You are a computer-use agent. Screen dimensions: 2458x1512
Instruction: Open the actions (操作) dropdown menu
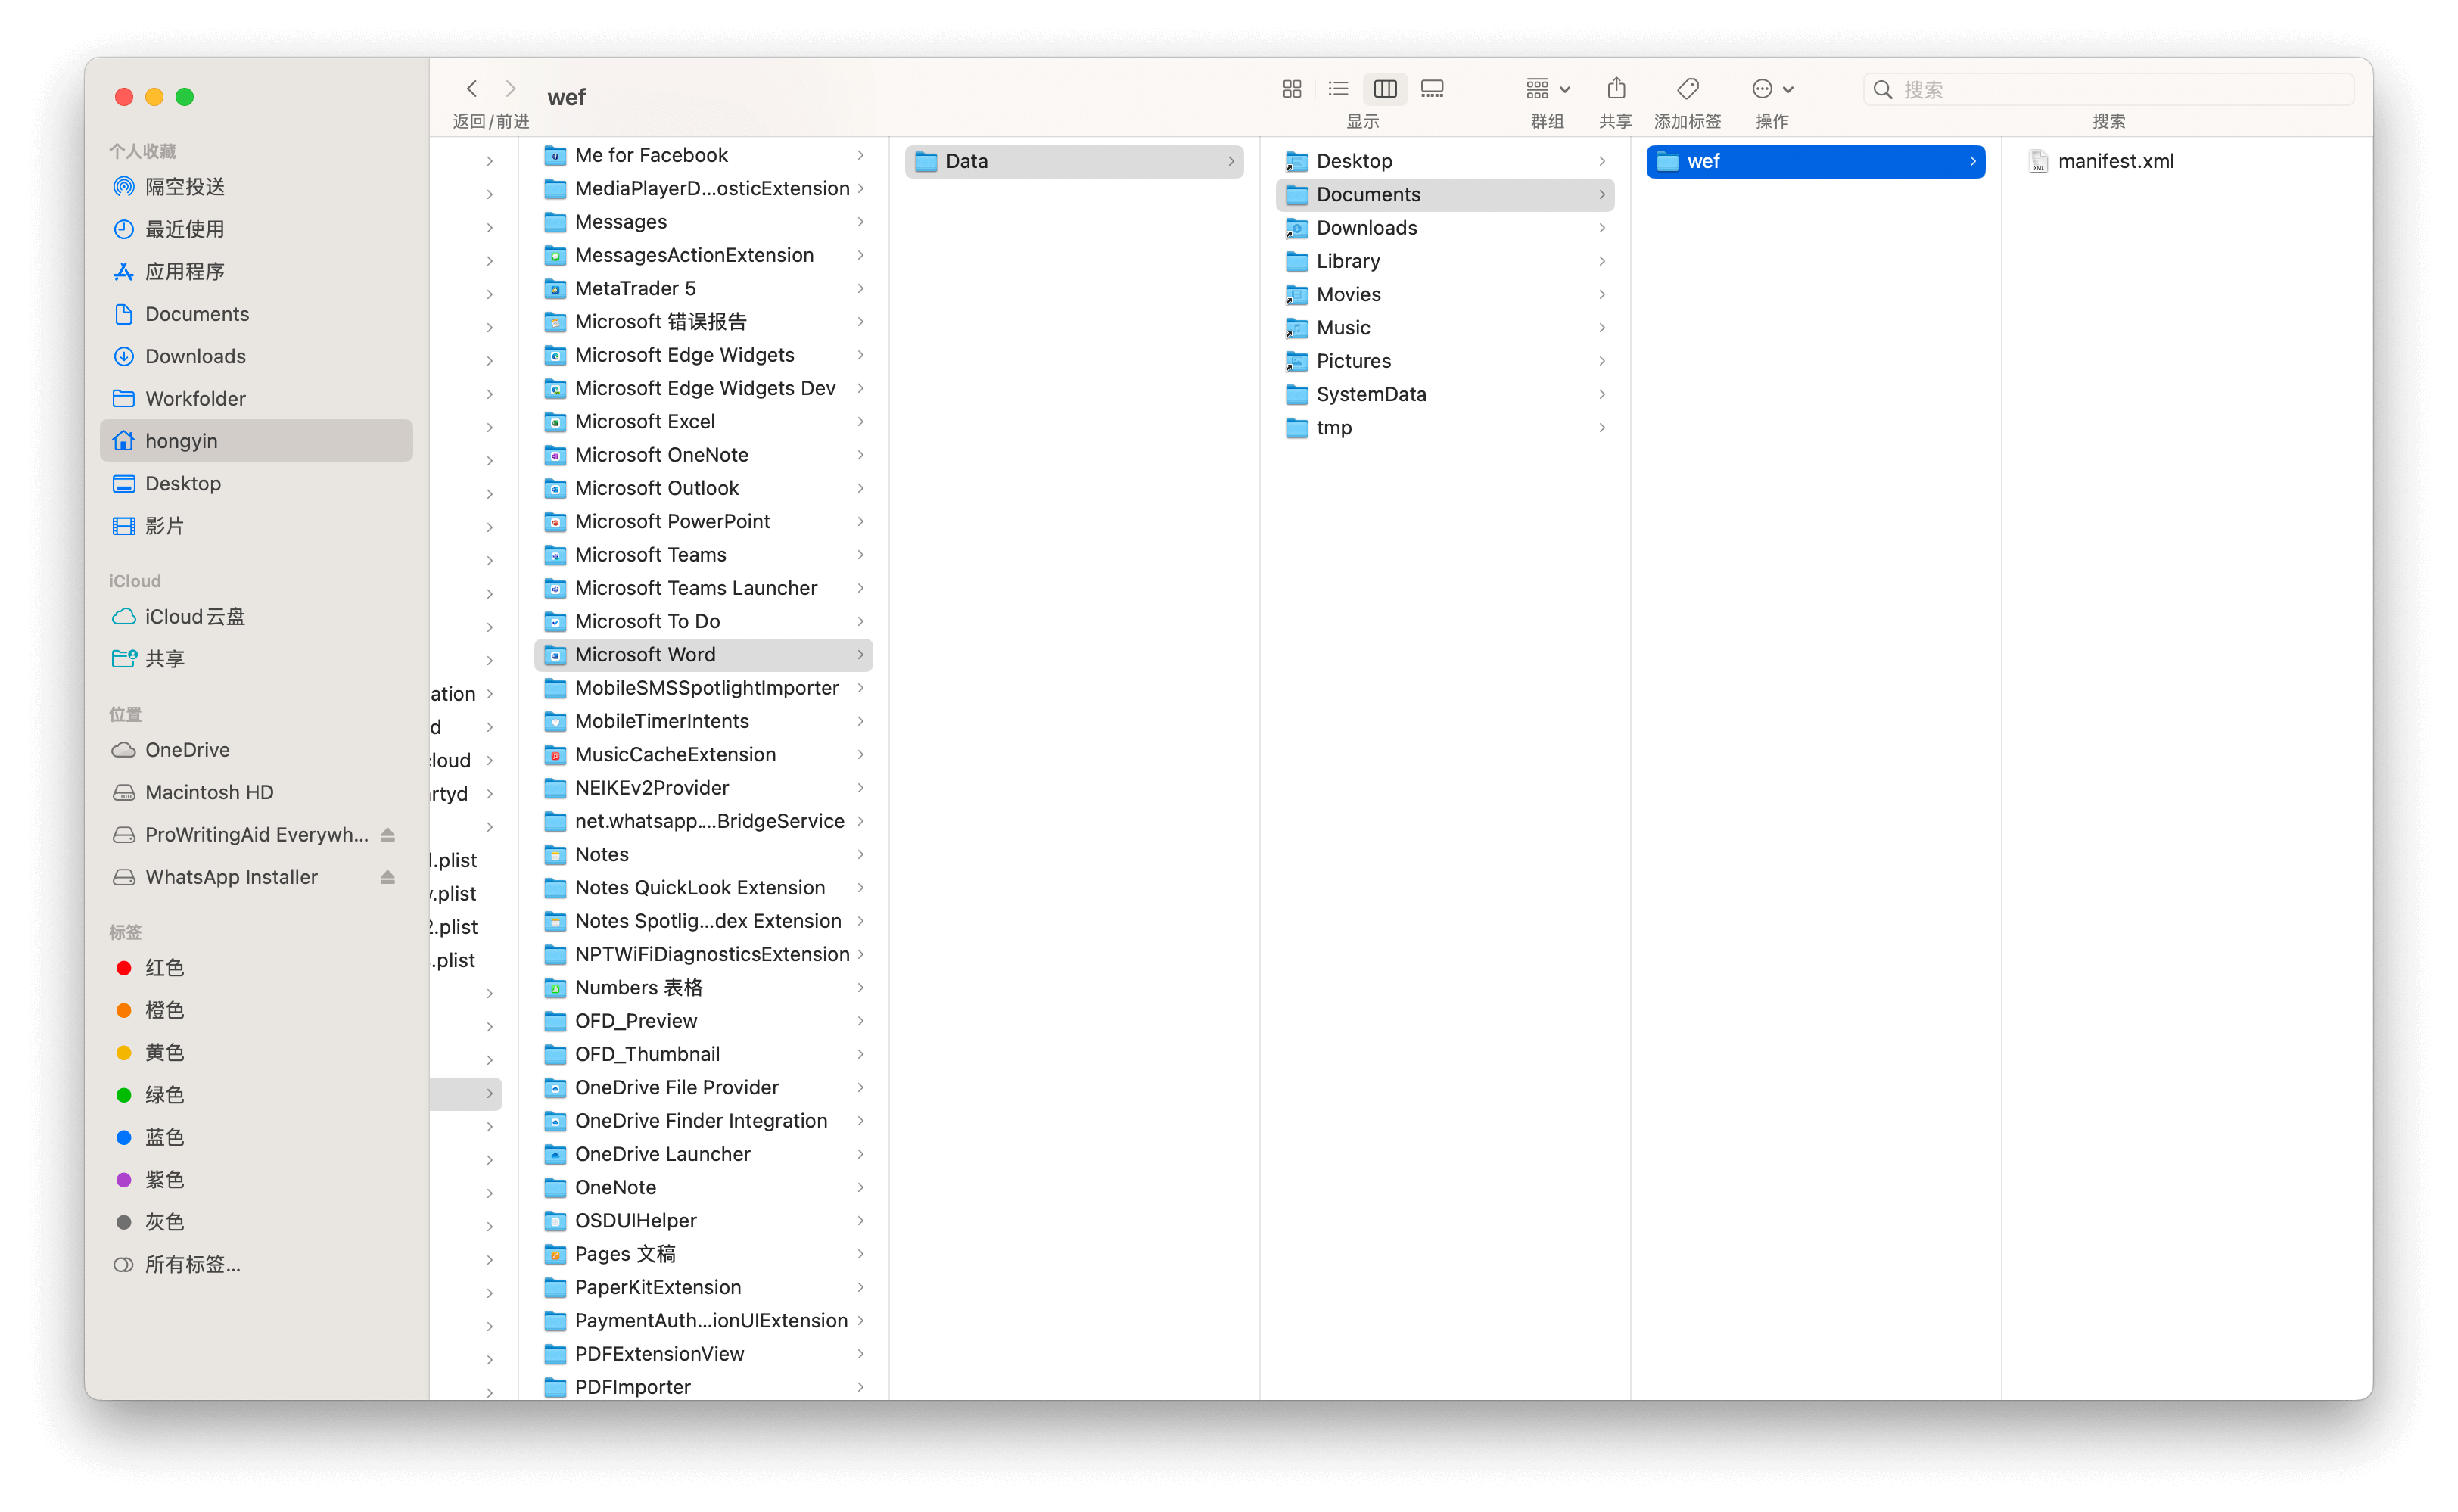(x=1772, y=89)
